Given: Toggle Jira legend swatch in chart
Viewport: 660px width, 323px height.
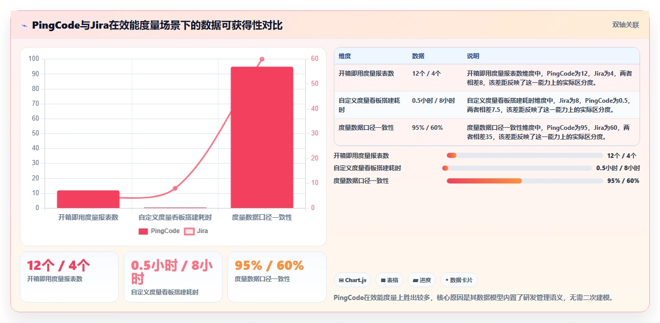Looking at the screenshot, I should coord(189,231).
